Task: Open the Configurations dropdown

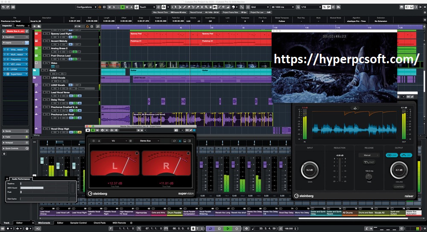Action: point(86,7)
